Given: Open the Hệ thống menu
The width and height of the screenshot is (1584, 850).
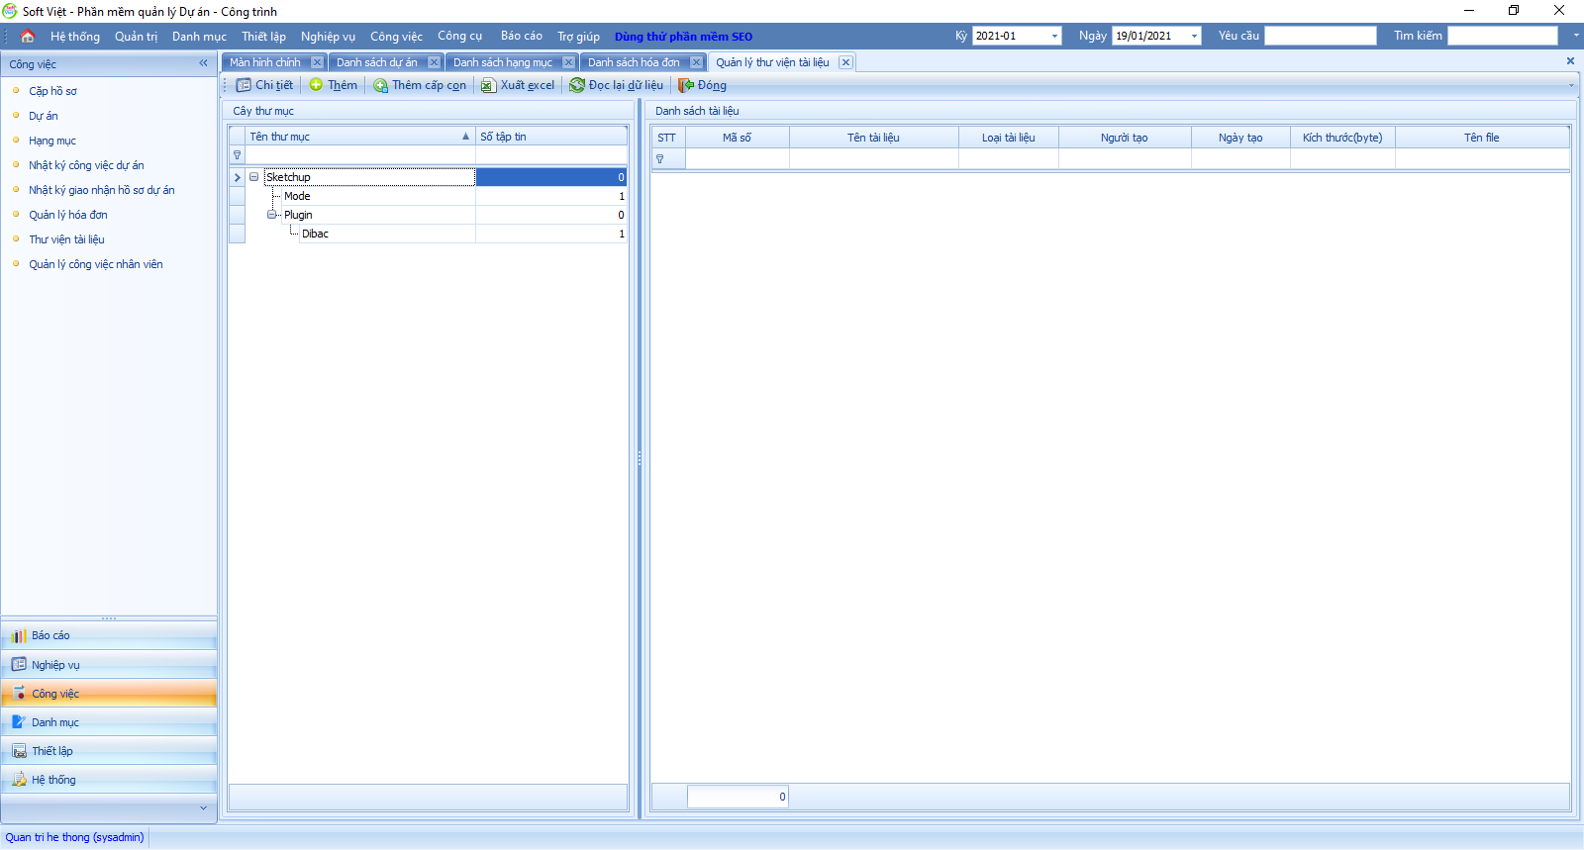Looking at the screenshot, I should (x=75, y=37).
